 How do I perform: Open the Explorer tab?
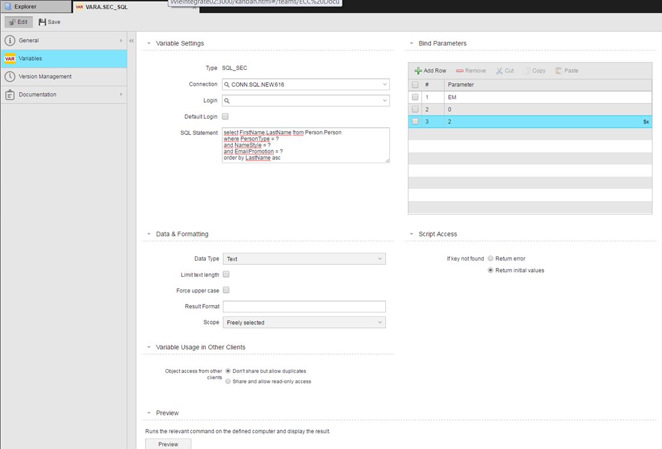point(36,7)
